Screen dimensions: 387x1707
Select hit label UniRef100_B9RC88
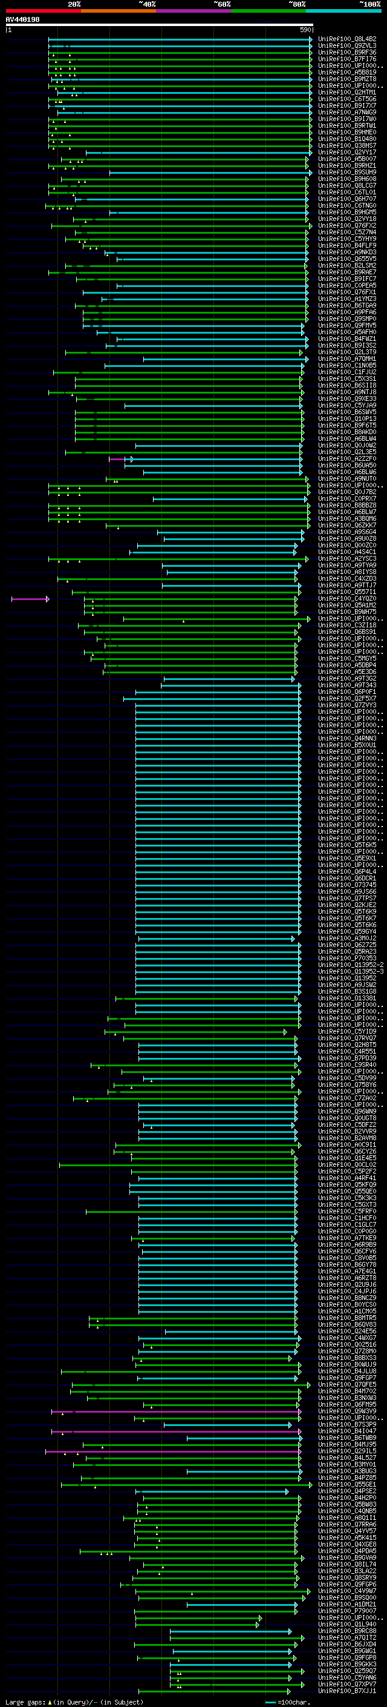pos(347,1631)
